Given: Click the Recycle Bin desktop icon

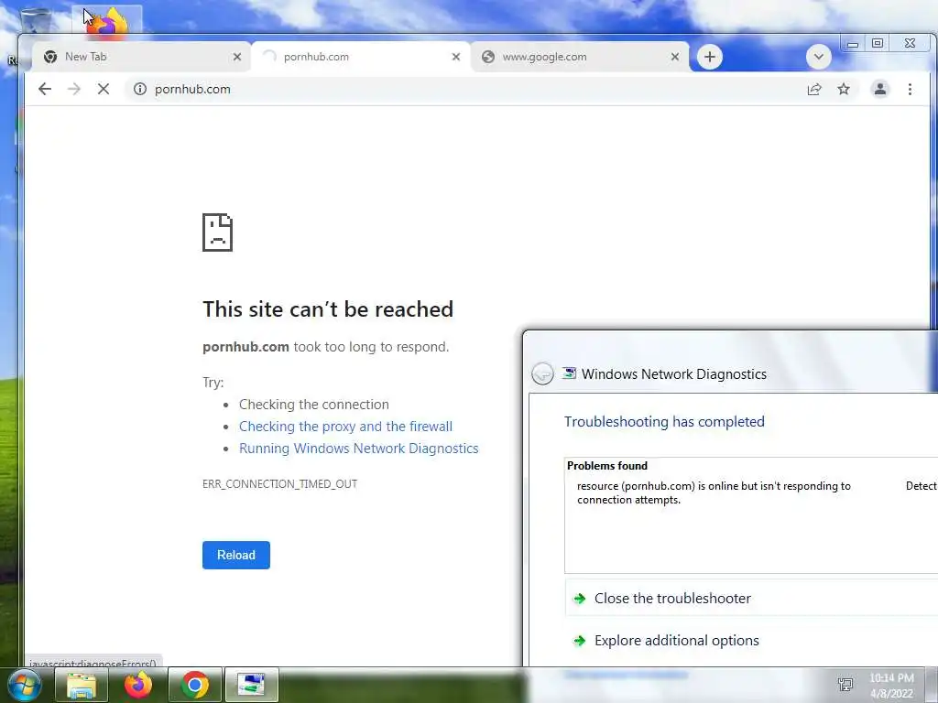Looking at the screenshot, I should tap(35, 20).
